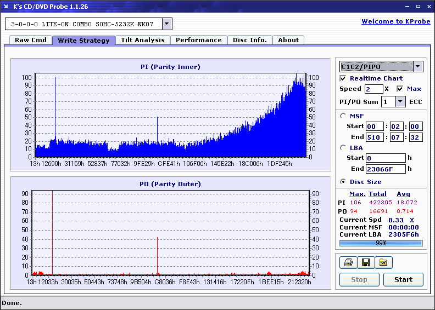Click the MSF Start frames field
The width and height of the screenshot is (435, 310).
416,127
